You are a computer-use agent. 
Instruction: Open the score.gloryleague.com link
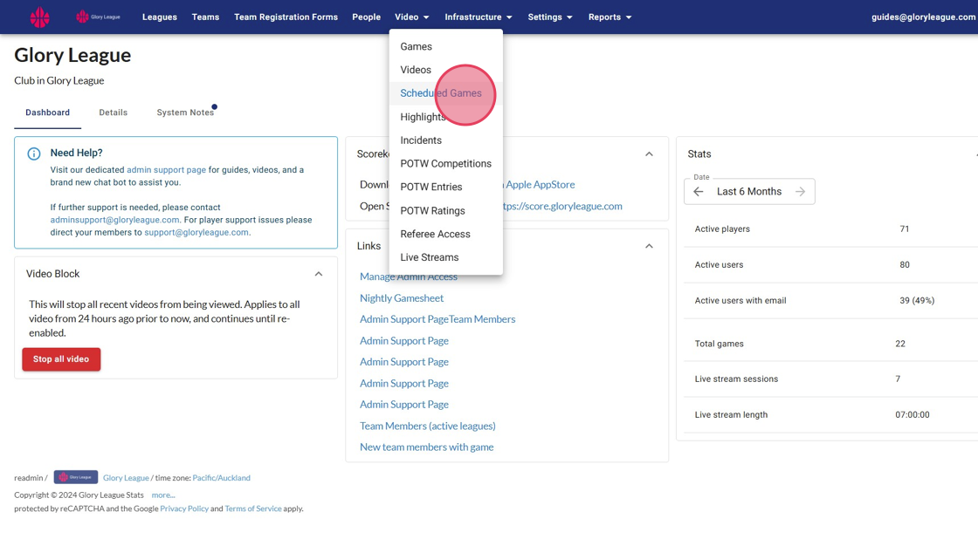tap(562, 207)
